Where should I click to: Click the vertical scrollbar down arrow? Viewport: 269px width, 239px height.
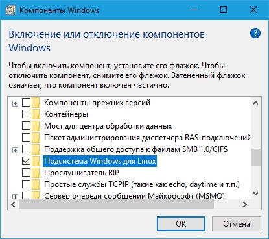click(x=256, y=194)
